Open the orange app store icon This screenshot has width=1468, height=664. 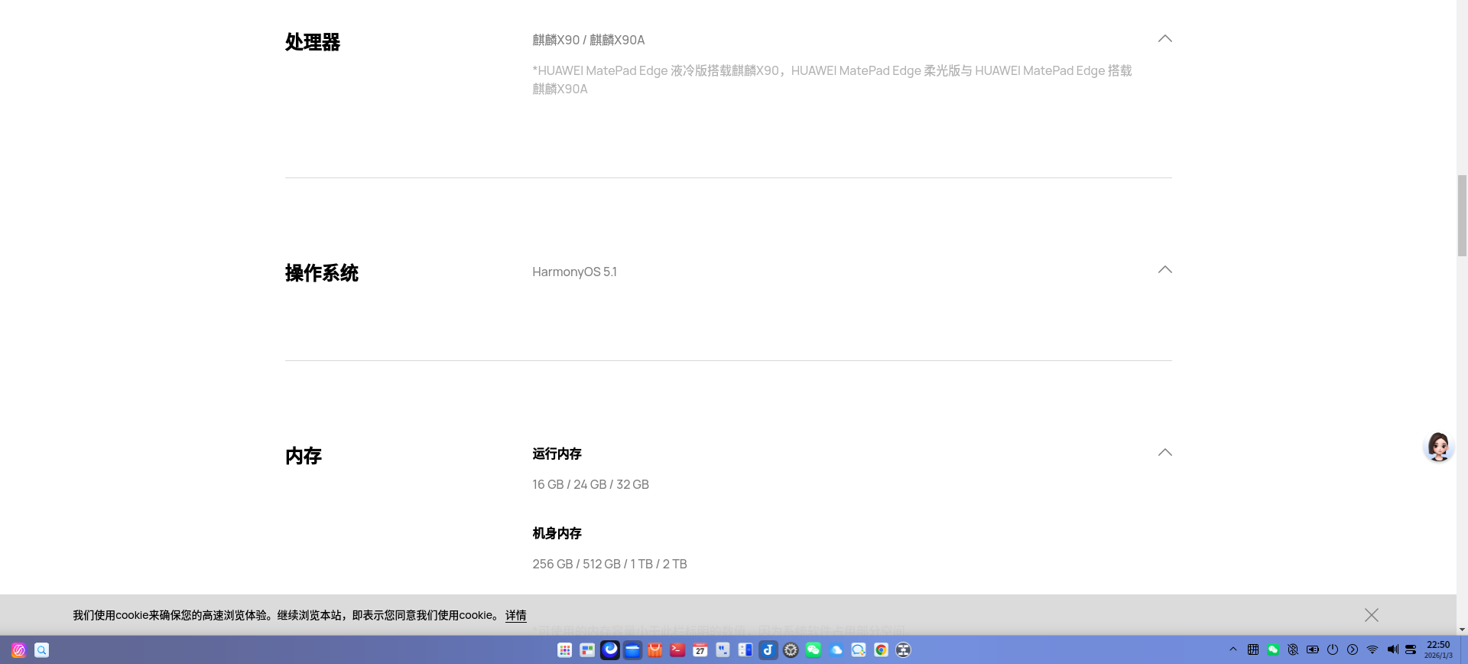[x=655, y=650]
